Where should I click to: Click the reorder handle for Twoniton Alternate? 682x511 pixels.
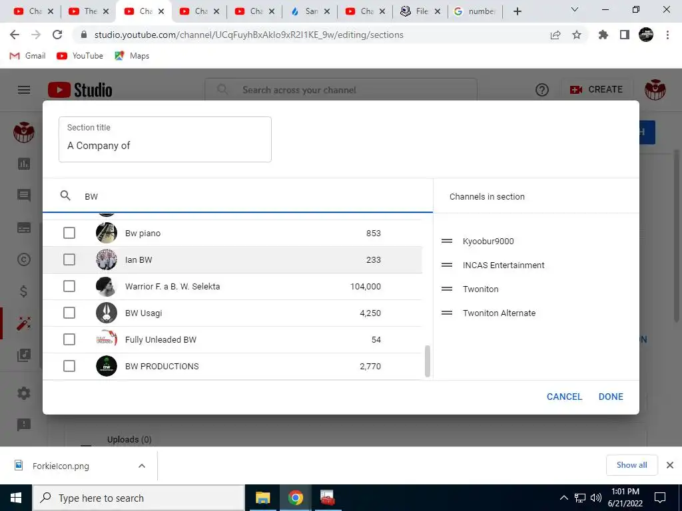[447, 313]
